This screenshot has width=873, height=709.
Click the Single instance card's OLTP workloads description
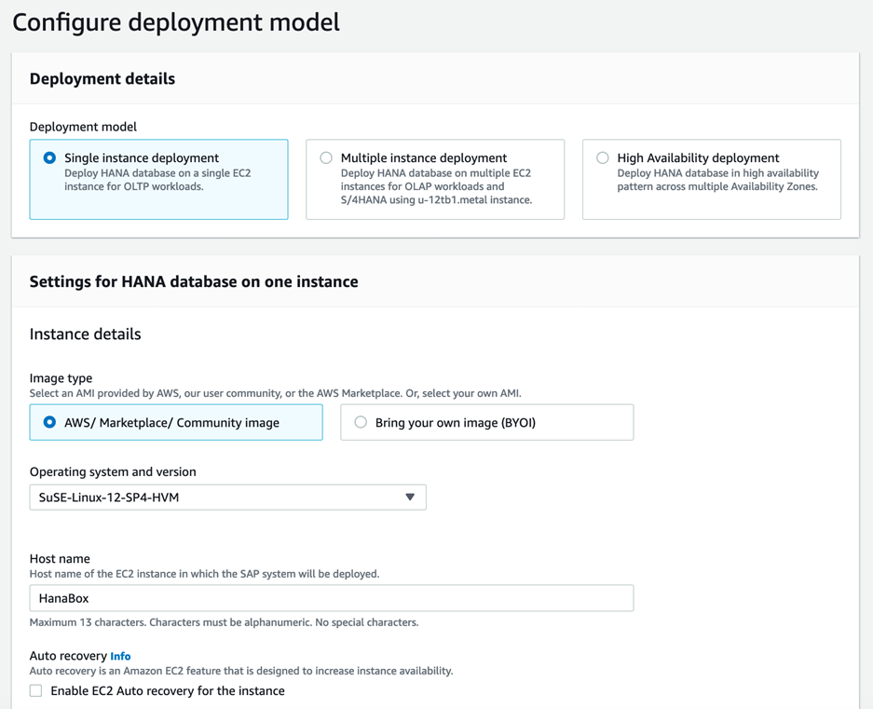point(157,180)
